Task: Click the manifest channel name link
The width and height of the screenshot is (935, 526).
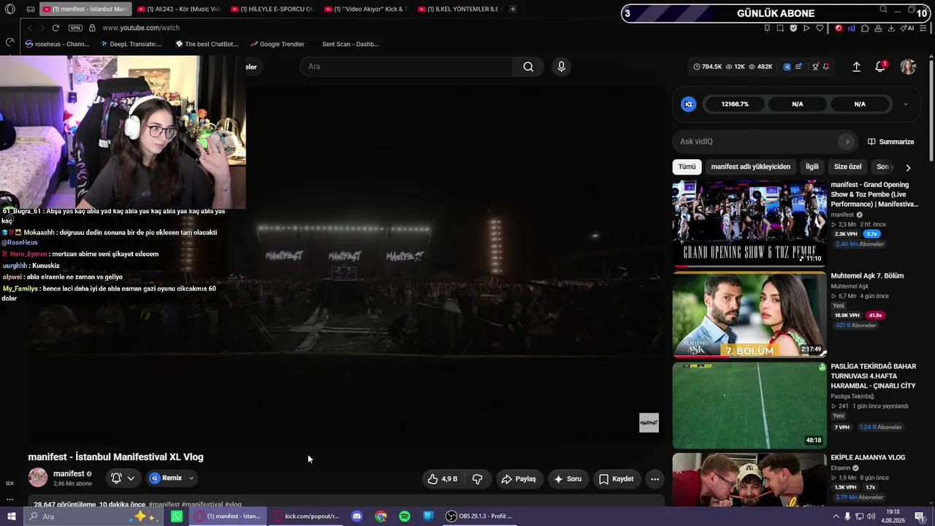Action: click(69, 473)
